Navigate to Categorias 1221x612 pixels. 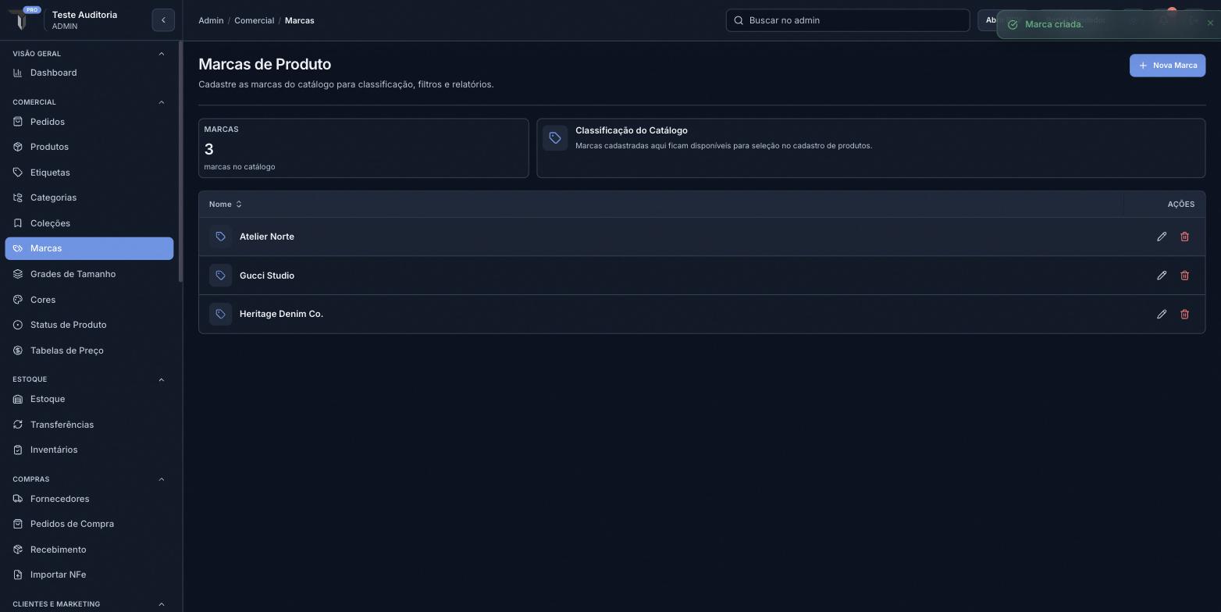click(x=89, y=197)
